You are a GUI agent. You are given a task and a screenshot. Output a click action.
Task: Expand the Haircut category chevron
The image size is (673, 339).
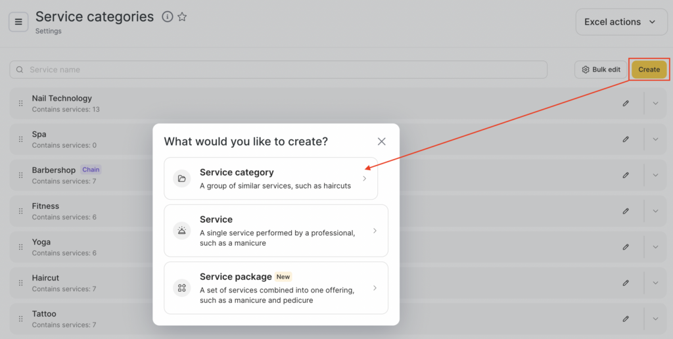coord(655,283)
